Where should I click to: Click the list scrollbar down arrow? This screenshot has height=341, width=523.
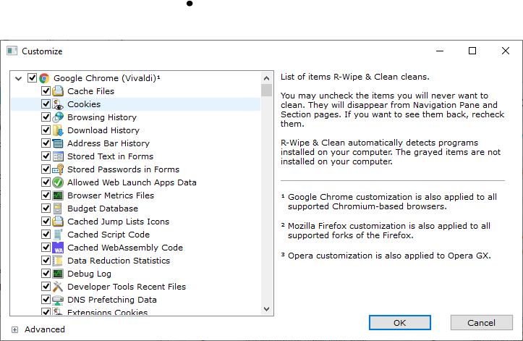266,309
